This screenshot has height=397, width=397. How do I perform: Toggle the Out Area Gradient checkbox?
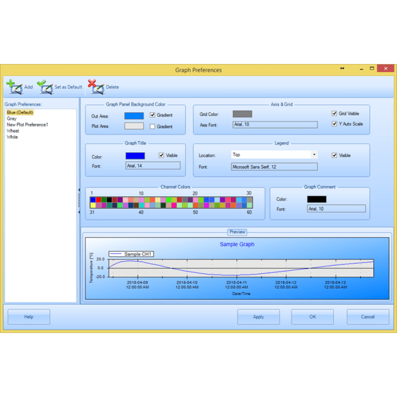(152, 115)
